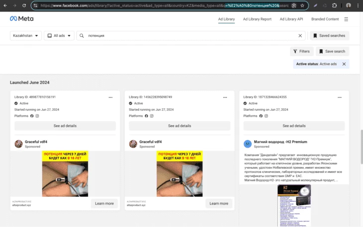Screen dimensions: 363x227
Task: Bookmark this page with the star icon
Action: point(302,5)
